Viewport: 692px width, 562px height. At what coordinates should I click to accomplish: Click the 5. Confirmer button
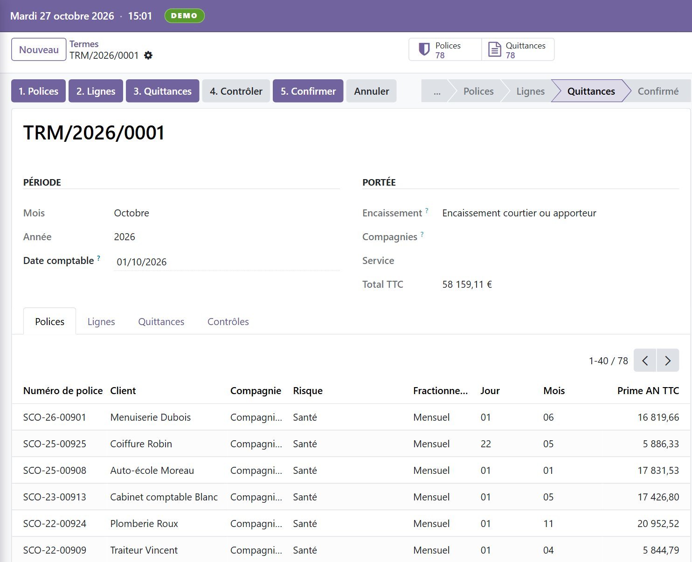click(308, 91)
